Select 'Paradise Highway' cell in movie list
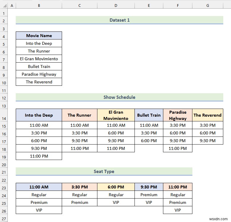Image resolution: width=231 pixels, height=222 pixels. click(39, 74)
